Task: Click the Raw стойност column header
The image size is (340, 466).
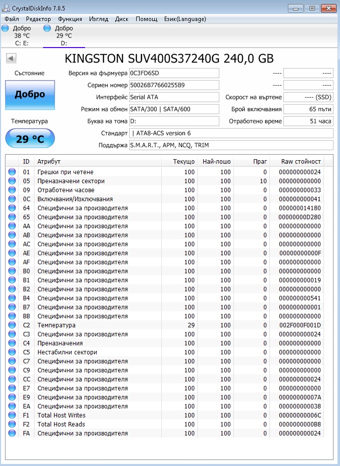Action: tap(297, 161)
